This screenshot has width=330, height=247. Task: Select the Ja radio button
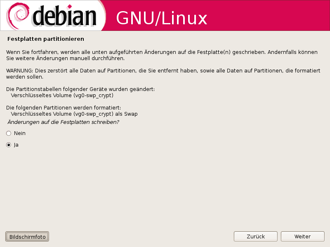click(x=9, y=145)
